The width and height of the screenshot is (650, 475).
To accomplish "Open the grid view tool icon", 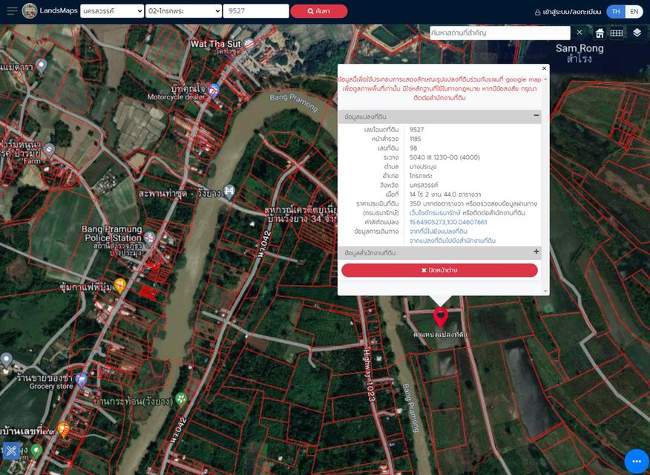I will (x=617, y=33).
